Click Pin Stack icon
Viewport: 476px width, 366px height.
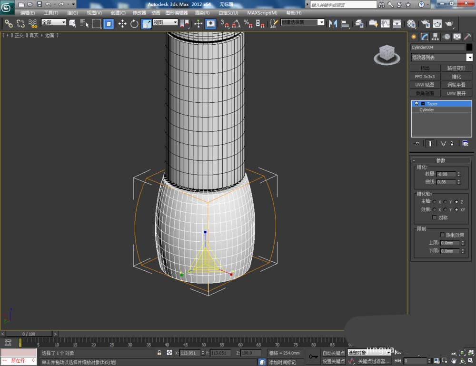point(417,143)
